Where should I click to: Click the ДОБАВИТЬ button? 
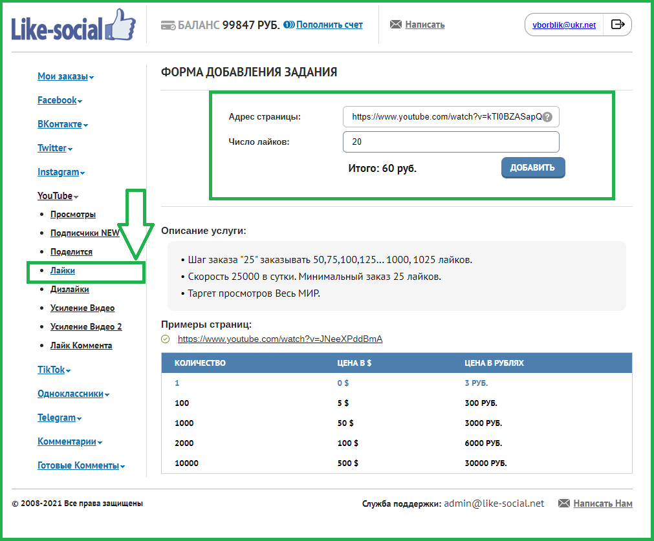click(533, 167)
